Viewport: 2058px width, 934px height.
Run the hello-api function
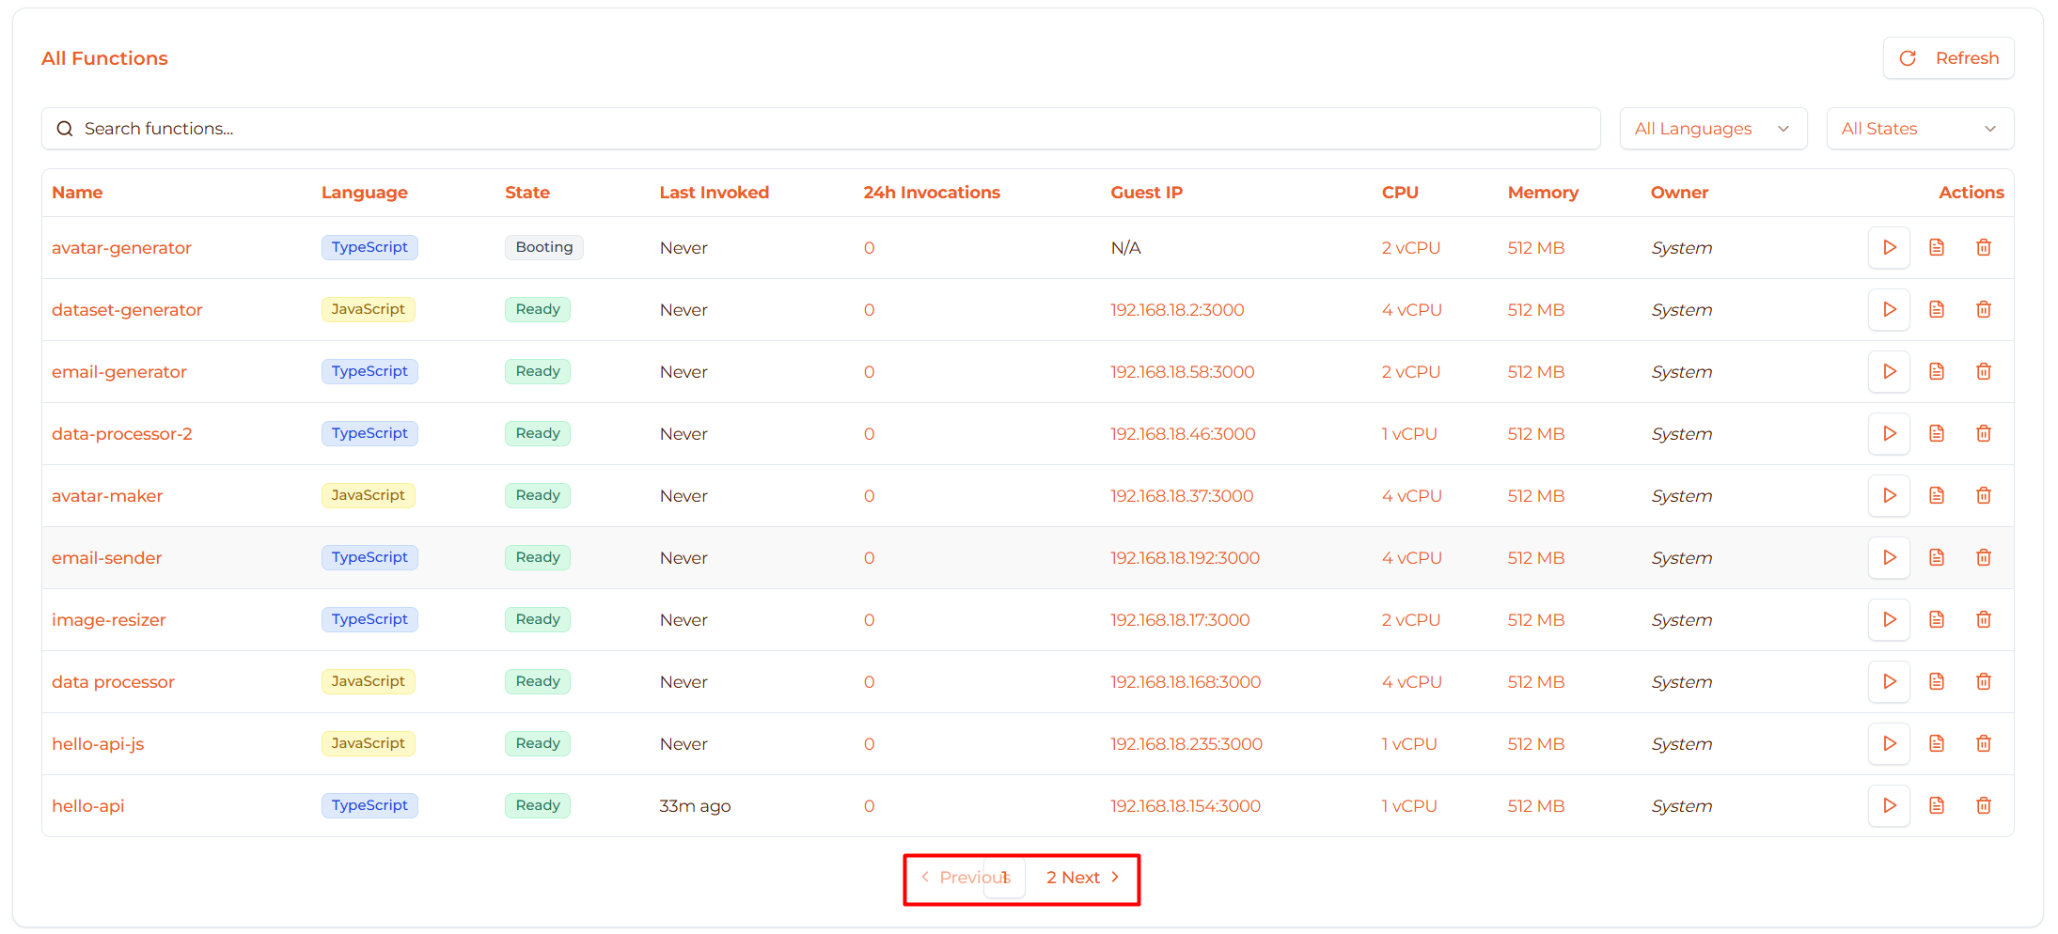coord(1889,805)
